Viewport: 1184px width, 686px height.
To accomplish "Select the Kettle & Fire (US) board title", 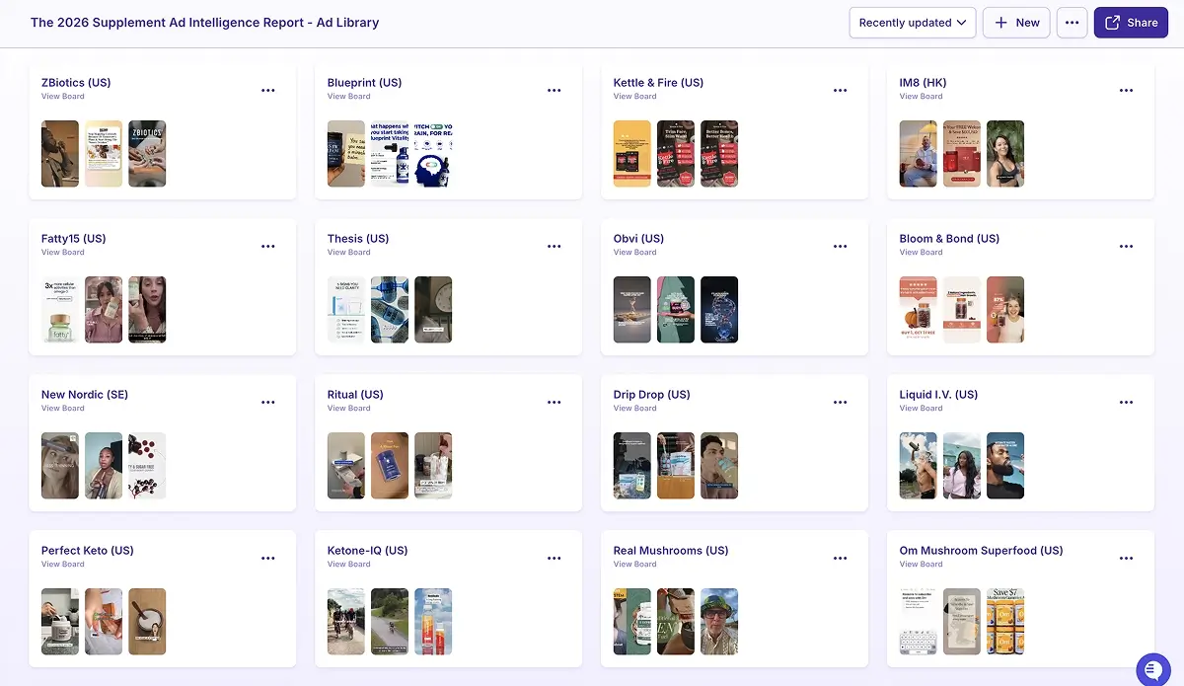I will pos(659,83).
